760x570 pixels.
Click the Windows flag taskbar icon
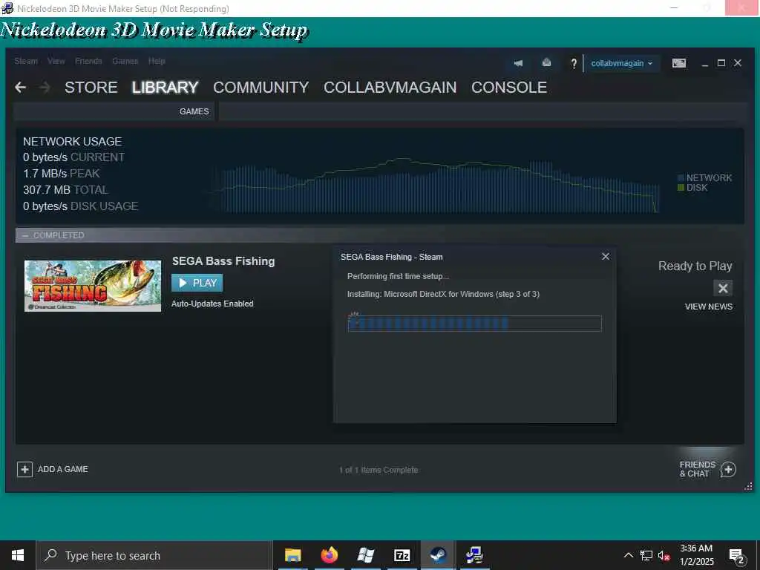[365, 555]
